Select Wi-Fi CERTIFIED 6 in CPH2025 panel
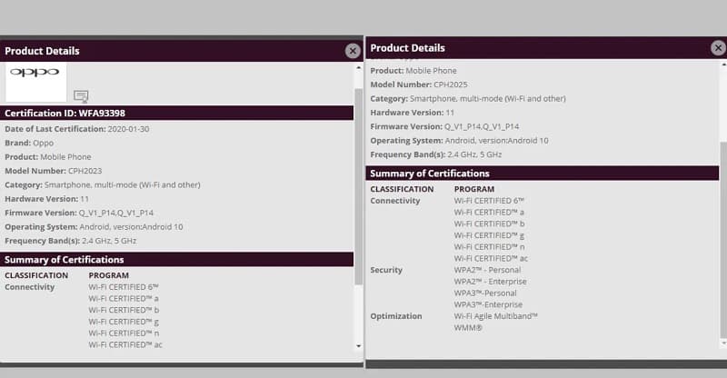This screenshot has height=378, width=727. click(489, 201)
